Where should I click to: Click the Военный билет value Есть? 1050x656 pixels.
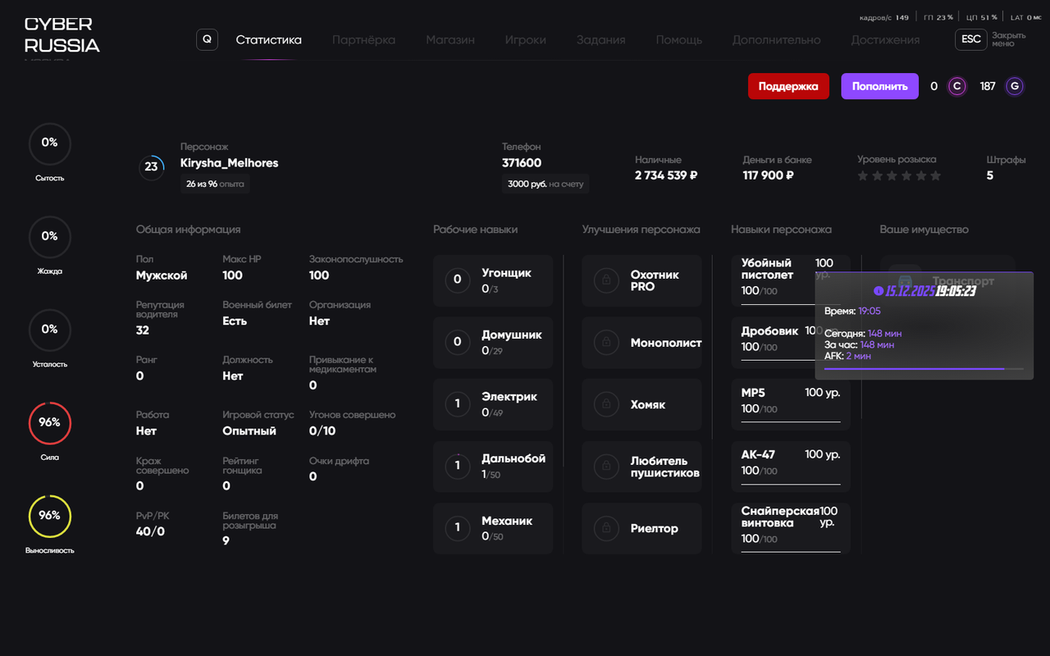point(235,321)
